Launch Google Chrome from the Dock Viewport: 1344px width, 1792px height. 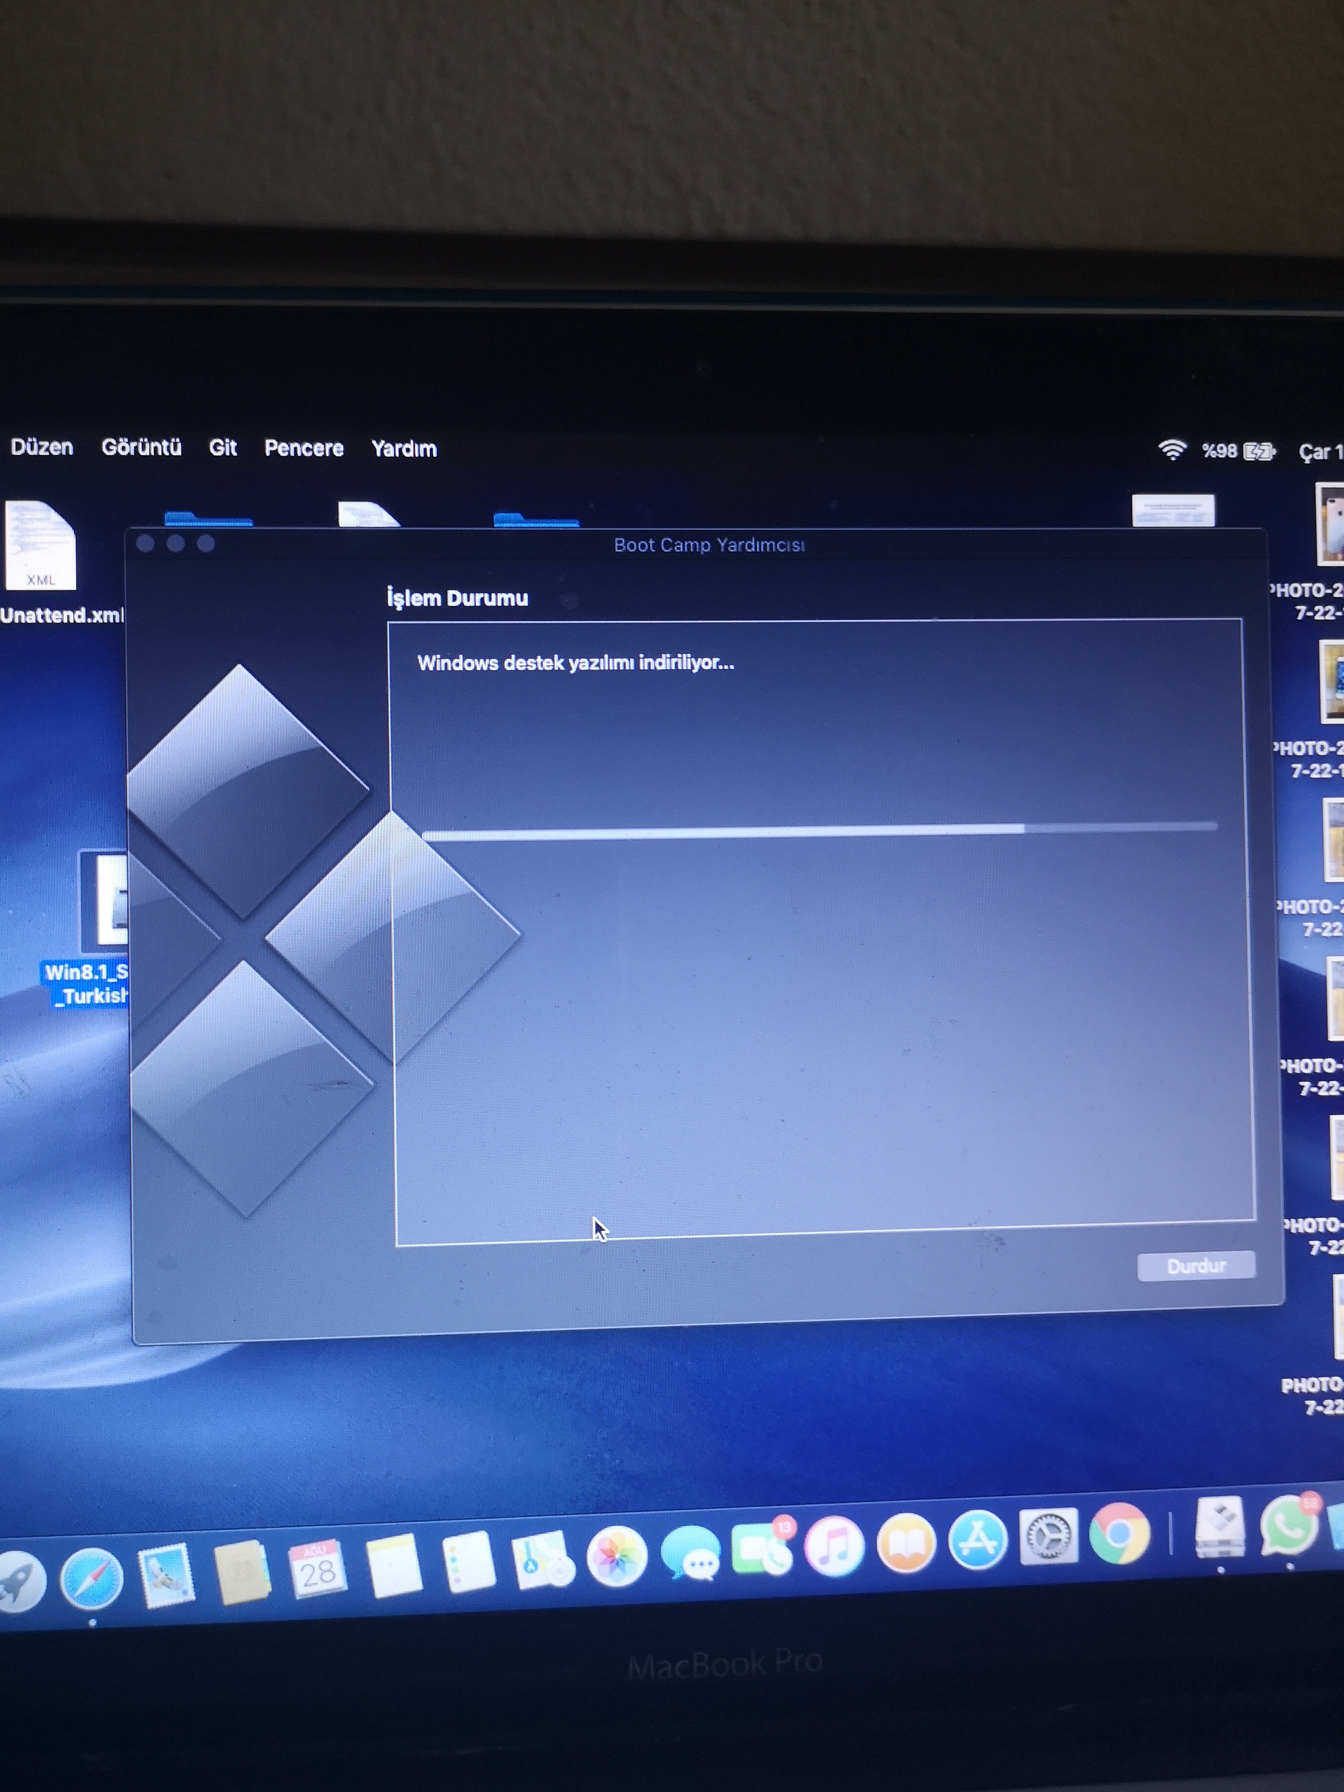[1120, 1533]
